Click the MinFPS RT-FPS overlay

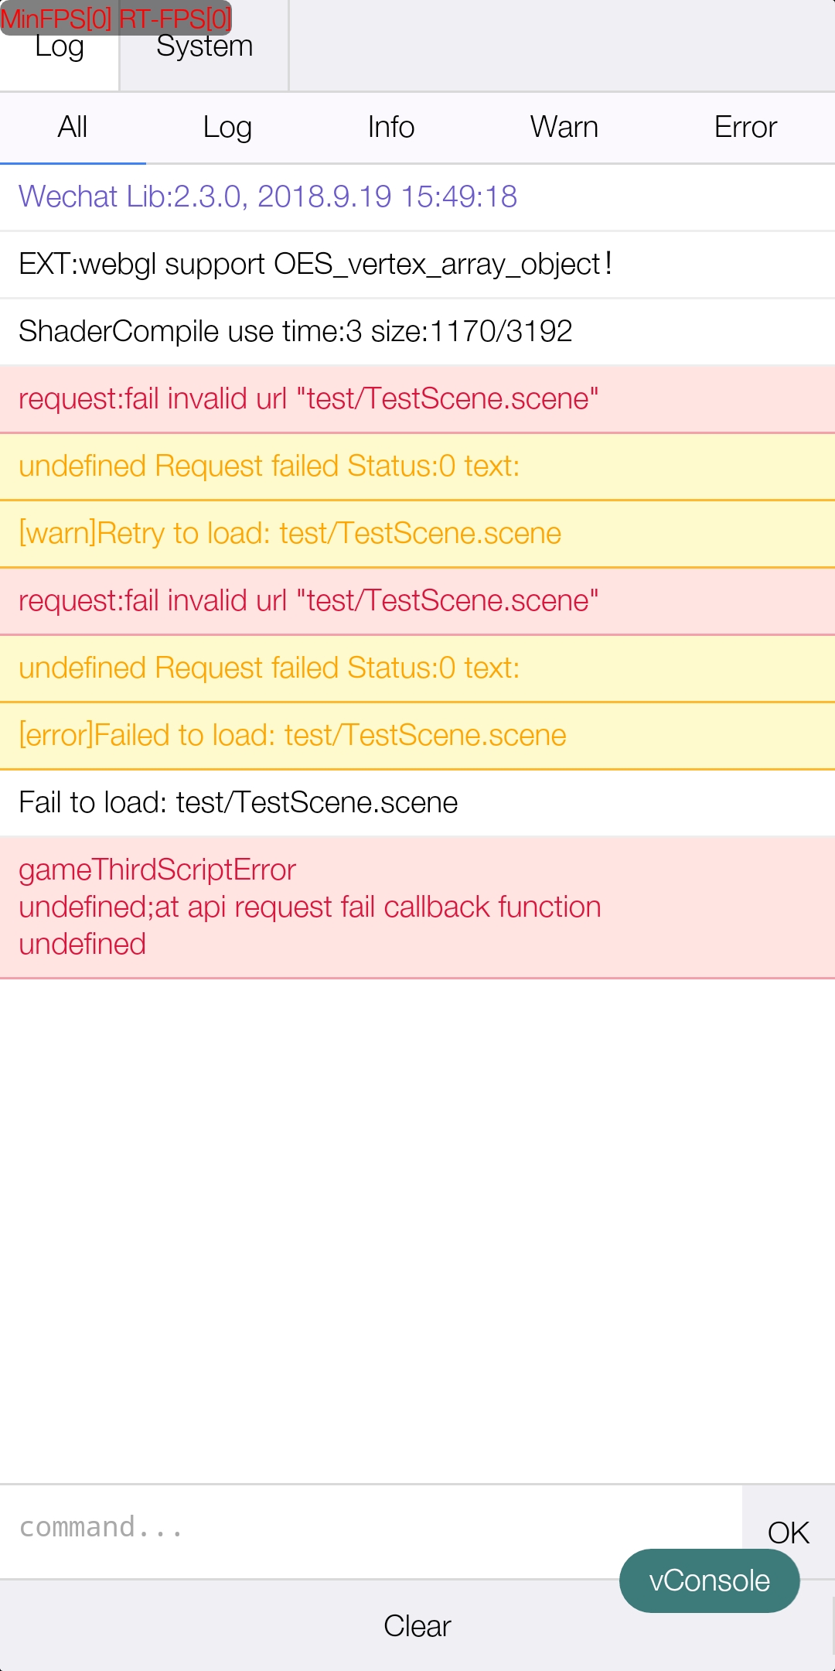[116, 17]
